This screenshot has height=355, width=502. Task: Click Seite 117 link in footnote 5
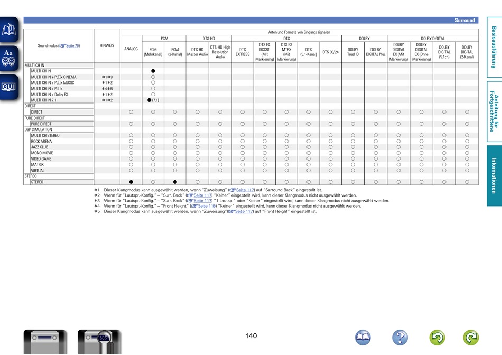click(x=243, y=211)
